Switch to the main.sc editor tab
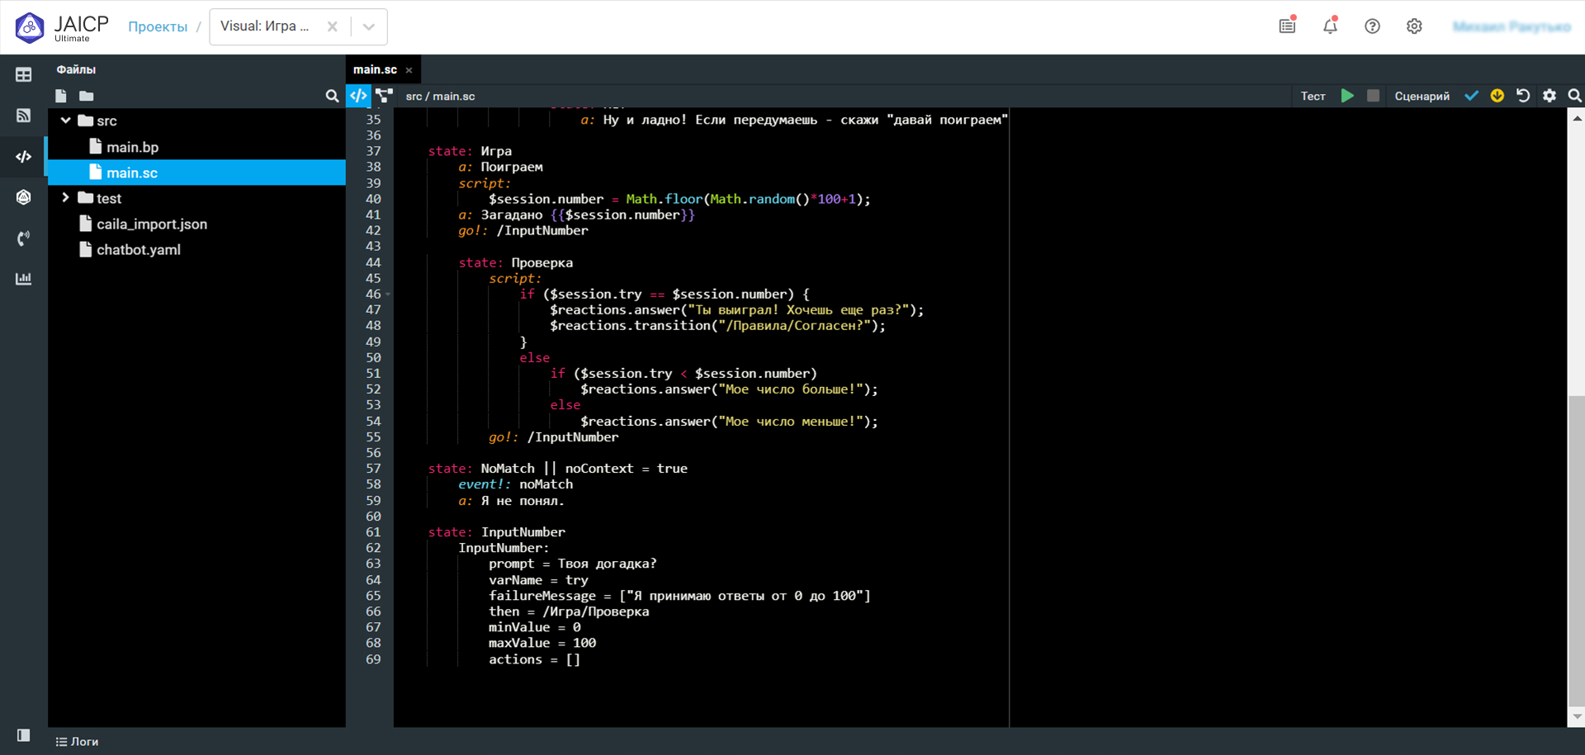 tap(375, 69)
